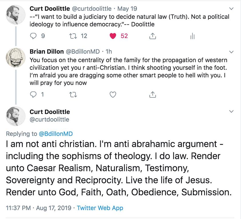Like Brian Dillon's tweet

tap(113, 94)
